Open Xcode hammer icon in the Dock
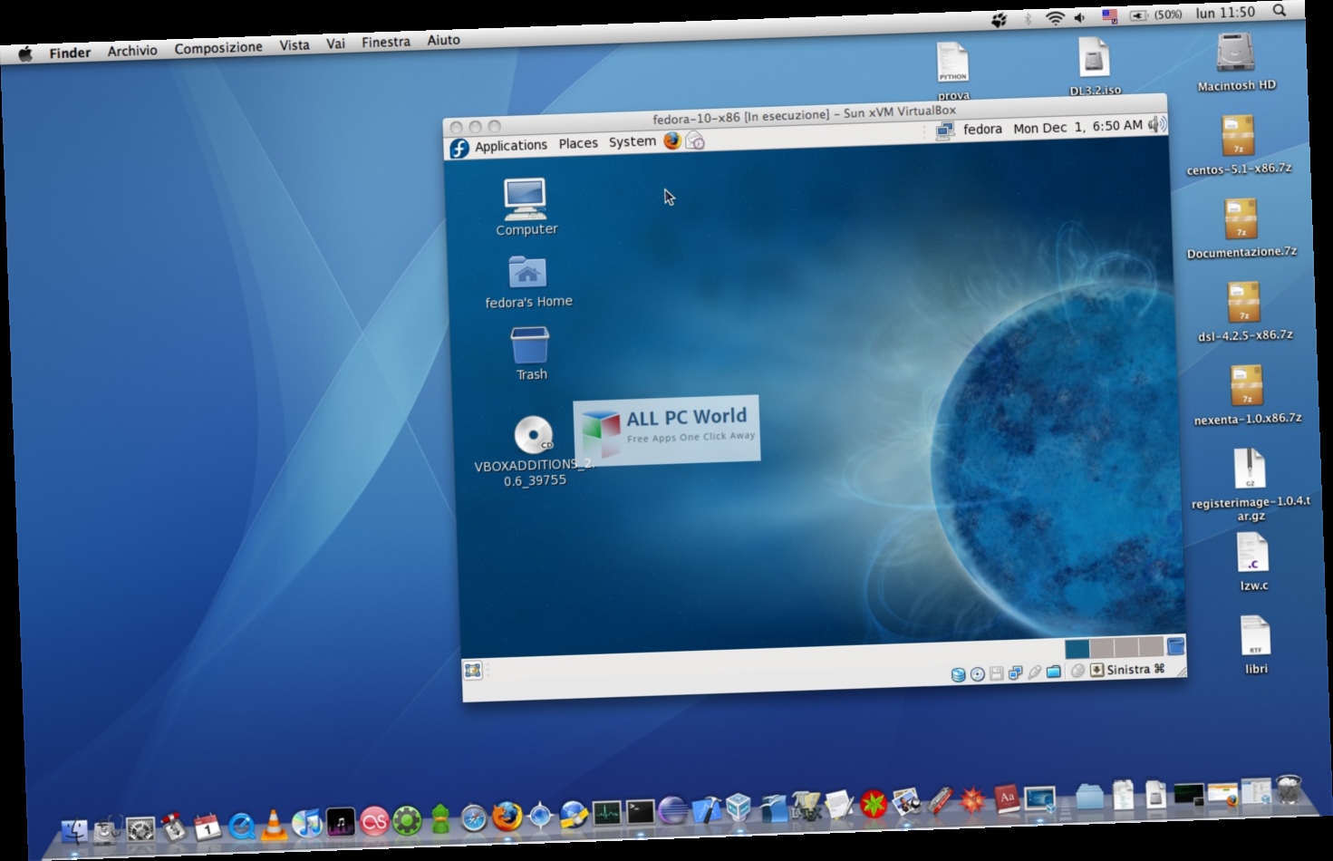This screenshot has width=1333, height=861. (706, 808)
